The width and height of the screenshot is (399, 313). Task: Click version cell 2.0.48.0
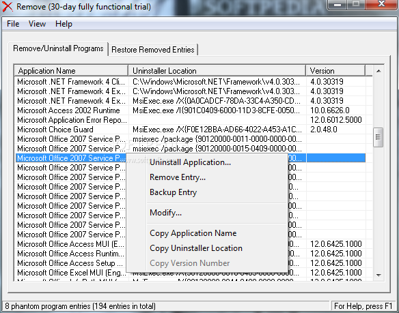(324, 130)
